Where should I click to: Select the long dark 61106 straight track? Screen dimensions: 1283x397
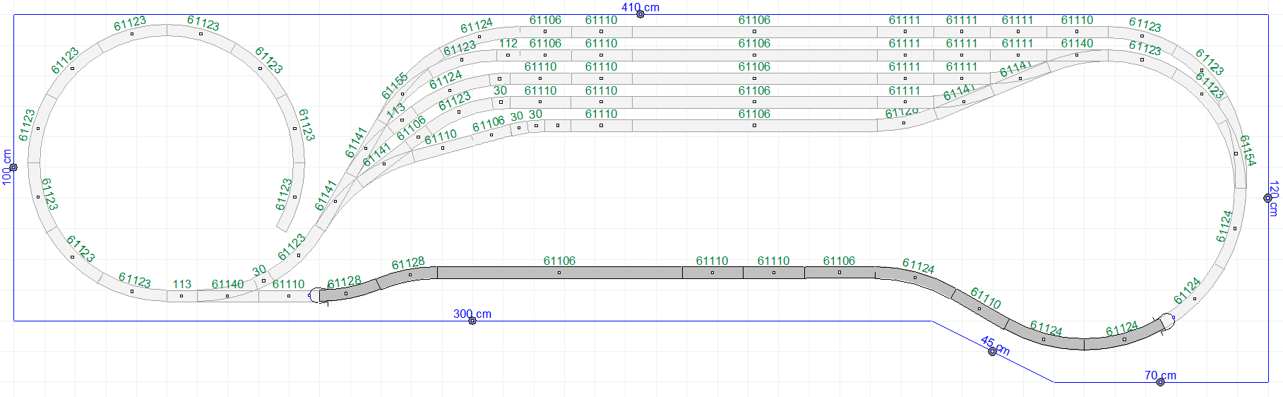click(559, 273)
